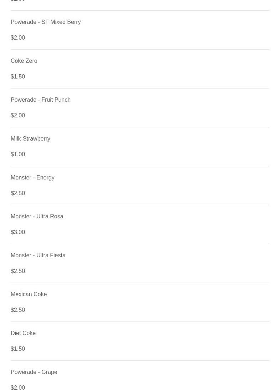Click the $3.00 price
This screenshot has width=280, height=390.
(18, 232)
